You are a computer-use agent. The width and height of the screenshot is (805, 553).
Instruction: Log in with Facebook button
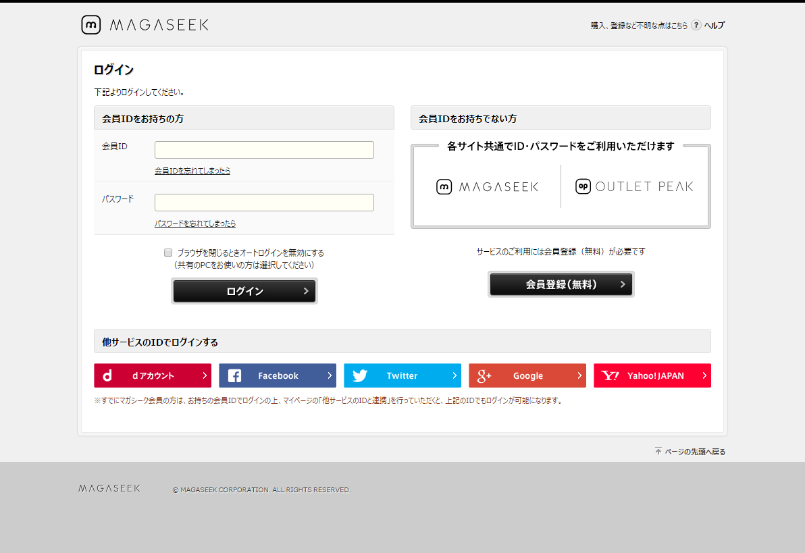coord(278,375)
